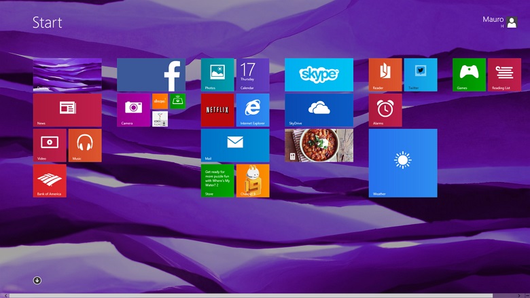Click the user account picture
530x298 pixels.
coord(512,22)
